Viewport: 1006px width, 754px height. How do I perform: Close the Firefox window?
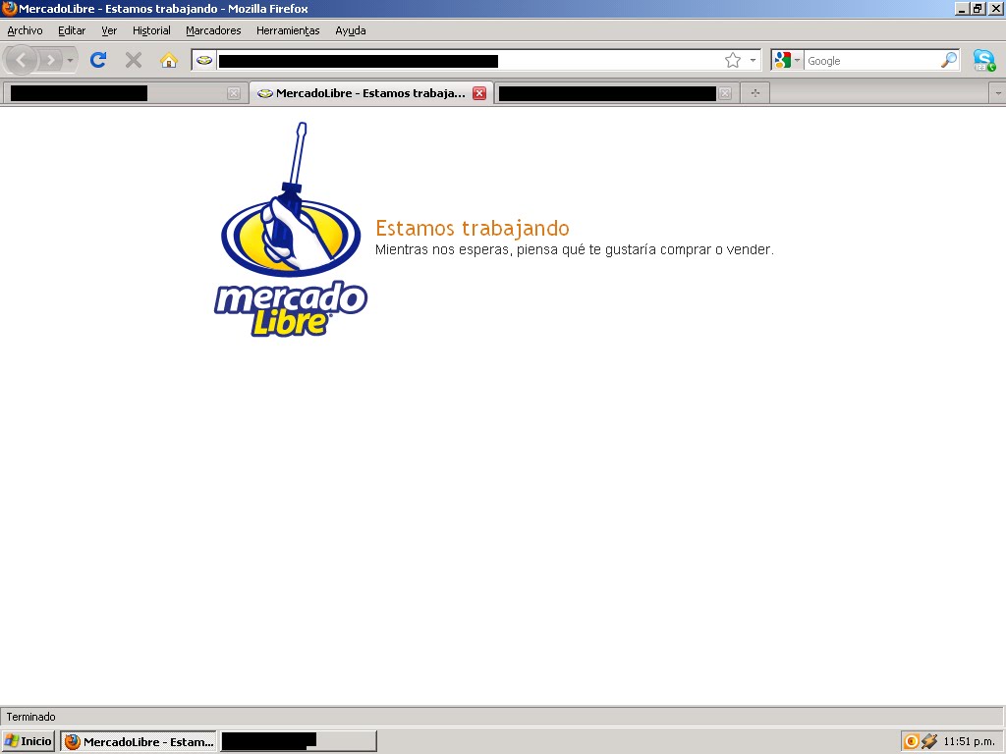point(995,9)
